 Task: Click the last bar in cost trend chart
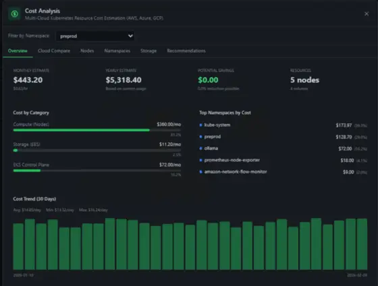pos(362,244)
